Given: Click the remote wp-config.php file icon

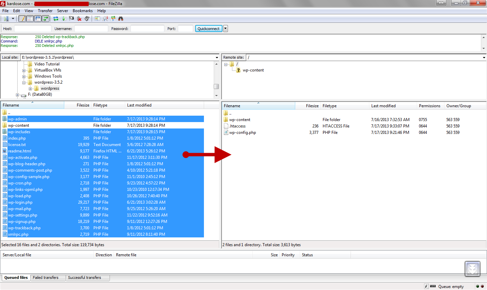Looking at the screenshot, I should 226,133.
